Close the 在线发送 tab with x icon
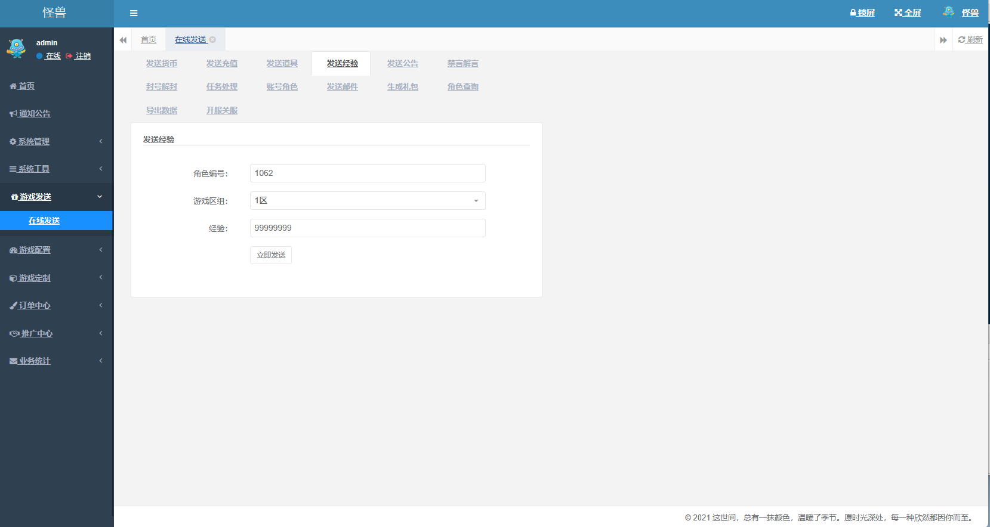The image size is (990, 527). click(212, 40)
